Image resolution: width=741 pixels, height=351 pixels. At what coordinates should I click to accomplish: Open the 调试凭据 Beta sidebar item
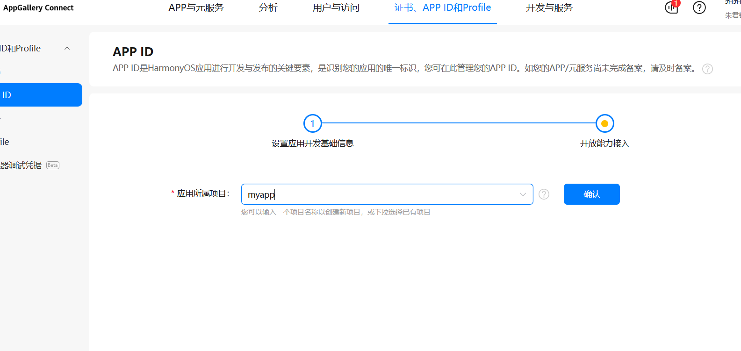[x=29, y=165]
